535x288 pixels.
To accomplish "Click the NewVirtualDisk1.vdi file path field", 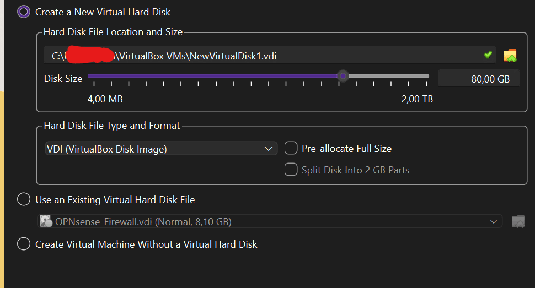I will [x=265, y=55].
